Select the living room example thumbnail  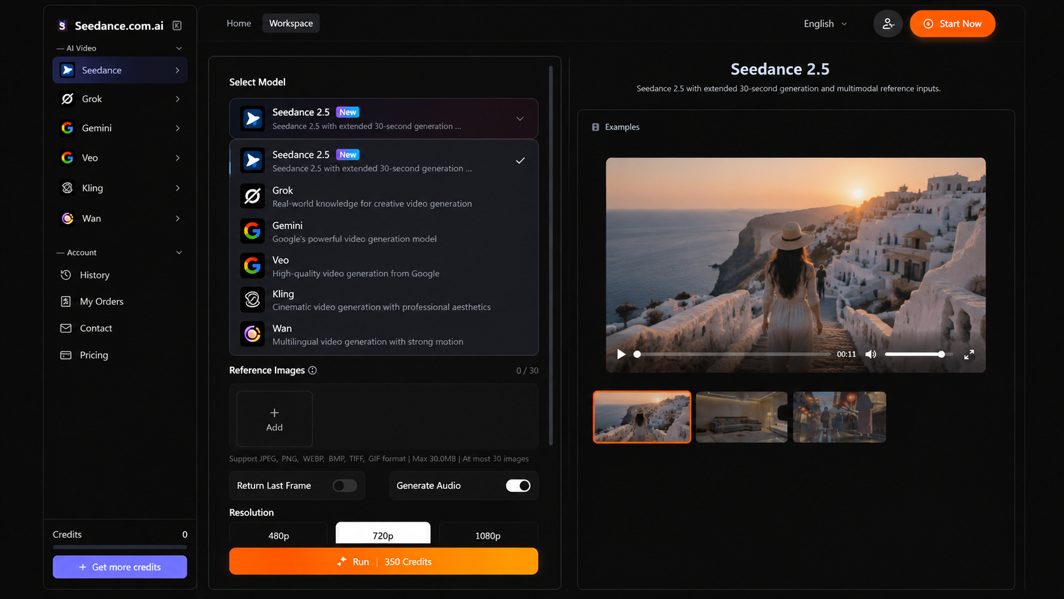[x=741, y=417]
